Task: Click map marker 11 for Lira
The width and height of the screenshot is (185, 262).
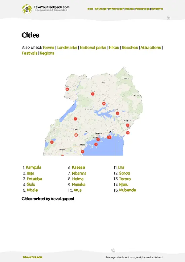Action: point(104,103)
